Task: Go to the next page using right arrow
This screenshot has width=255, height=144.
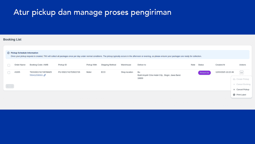Action: (12, 86)
